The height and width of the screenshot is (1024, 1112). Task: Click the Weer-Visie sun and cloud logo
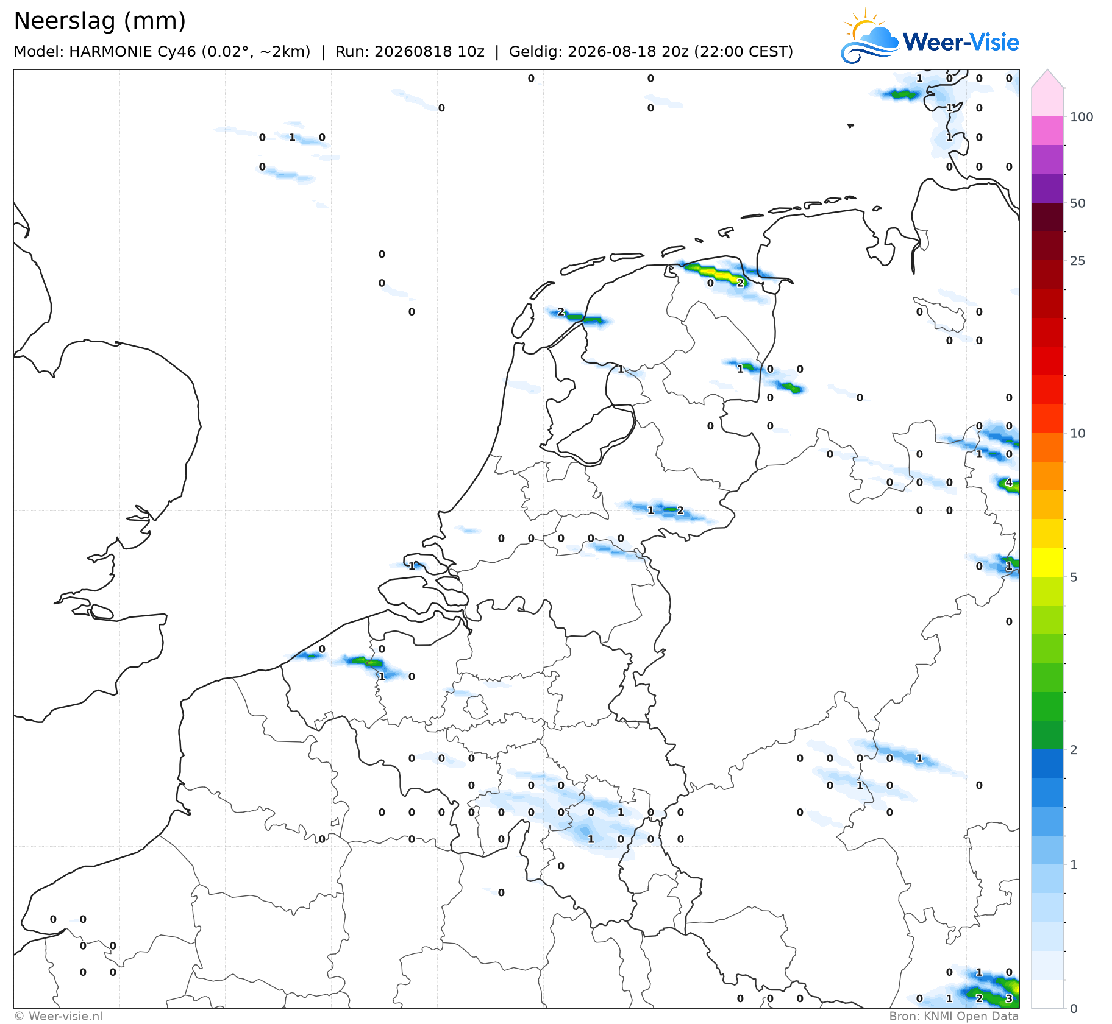click(x=870, y=37)
